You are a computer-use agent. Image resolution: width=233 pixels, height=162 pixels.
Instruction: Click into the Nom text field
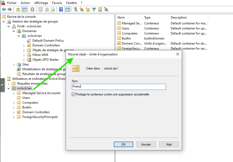(x=119, y=87)
